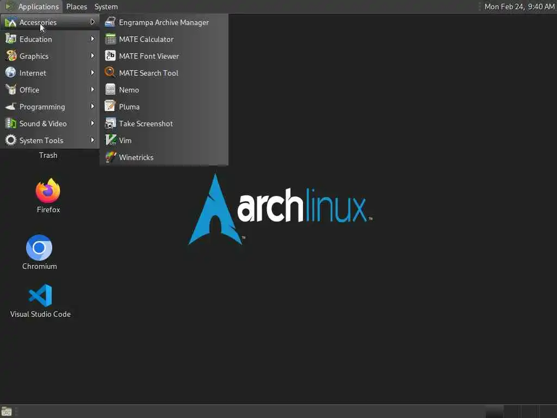Viewport: 557px width, 418px height.
Task: Expand the System Tools submenu arrow
Action: [x=92, y=140]
